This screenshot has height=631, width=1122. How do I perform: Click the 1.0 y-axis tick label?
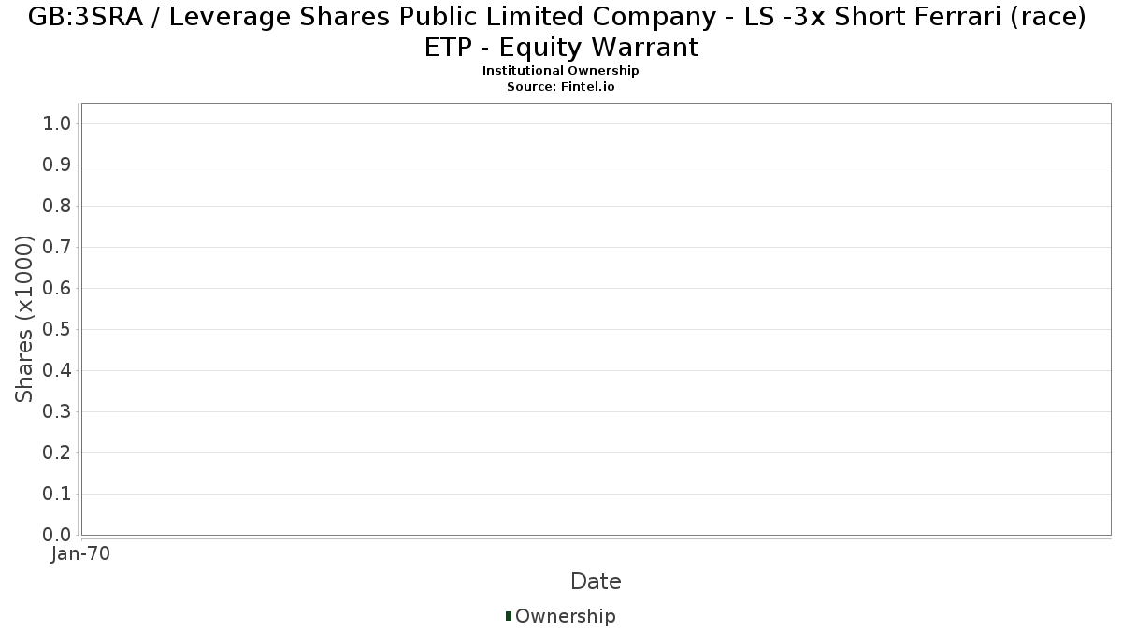[x=58, y=124]
